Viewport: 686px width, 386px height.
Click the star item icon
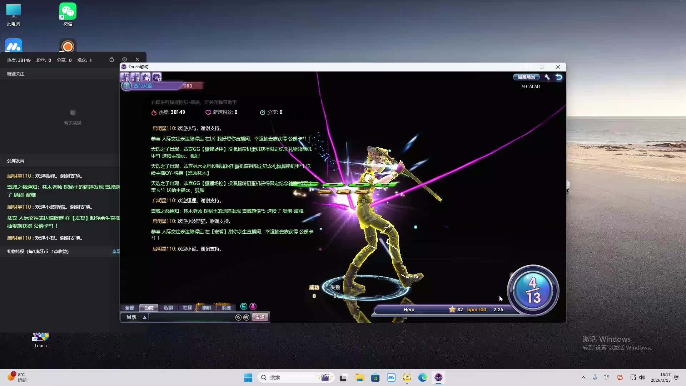pyautogui.click(x=146, y=77)
